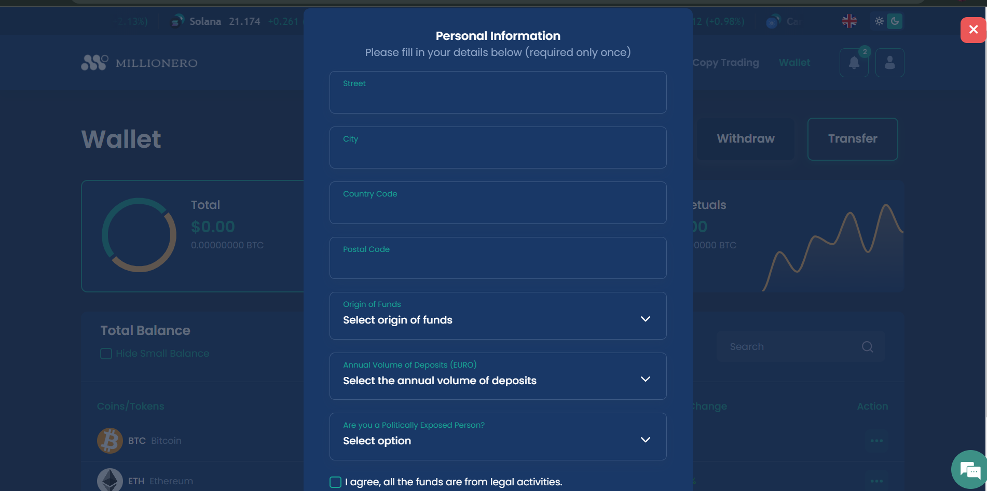Go to the Wallet menu item
This screenshot has height=491, width=987.
pos(794,63)
